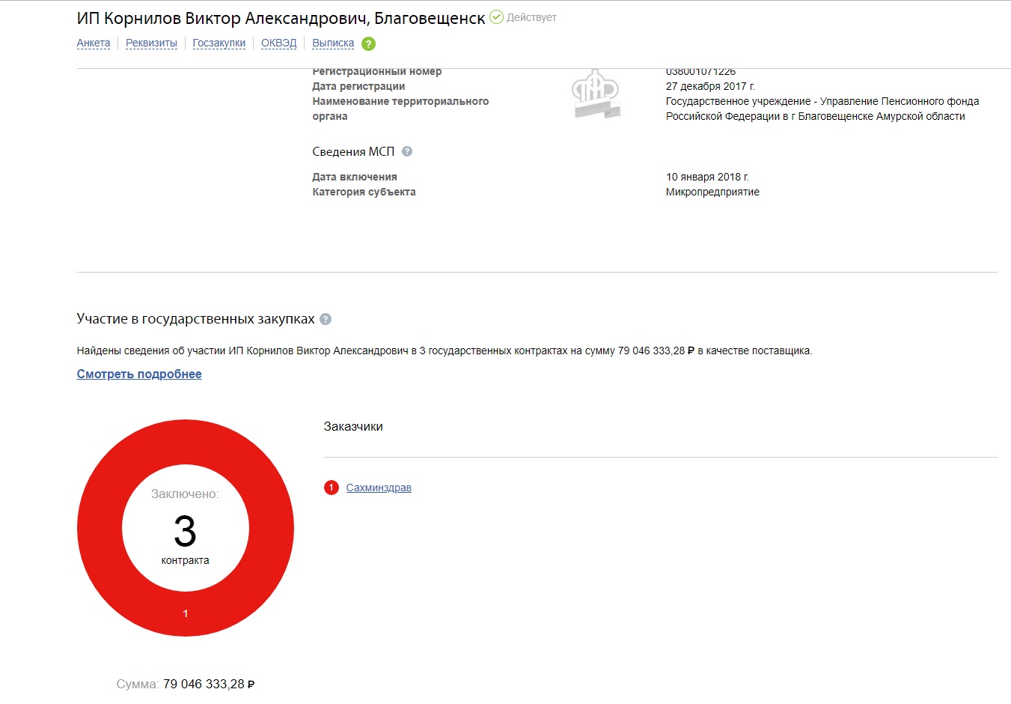The height and width of the screenshot is (704, 1011).
Task: Open the Сахминздрав customer link
Action: (x=379, y=488)
